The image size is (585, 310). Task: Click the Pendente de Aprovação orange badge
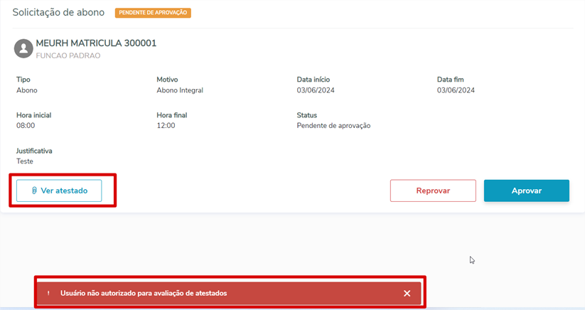[x=153, y=13]
